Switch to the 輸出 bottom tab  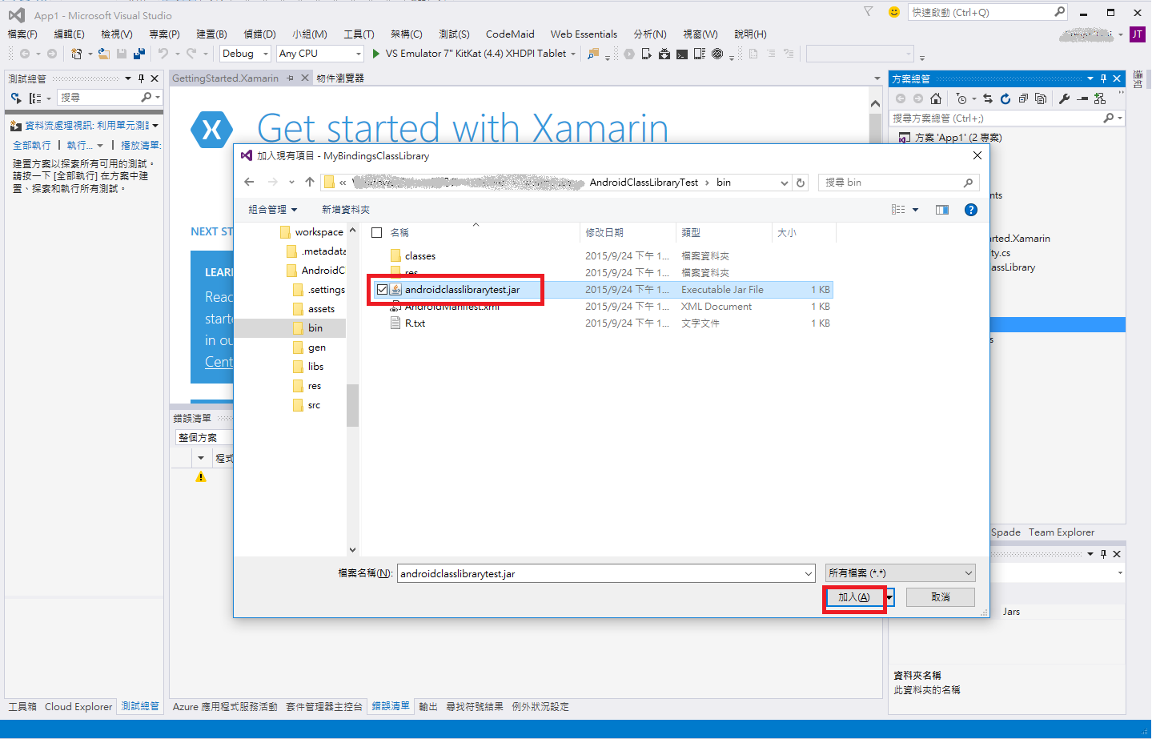tap(428, 706)
